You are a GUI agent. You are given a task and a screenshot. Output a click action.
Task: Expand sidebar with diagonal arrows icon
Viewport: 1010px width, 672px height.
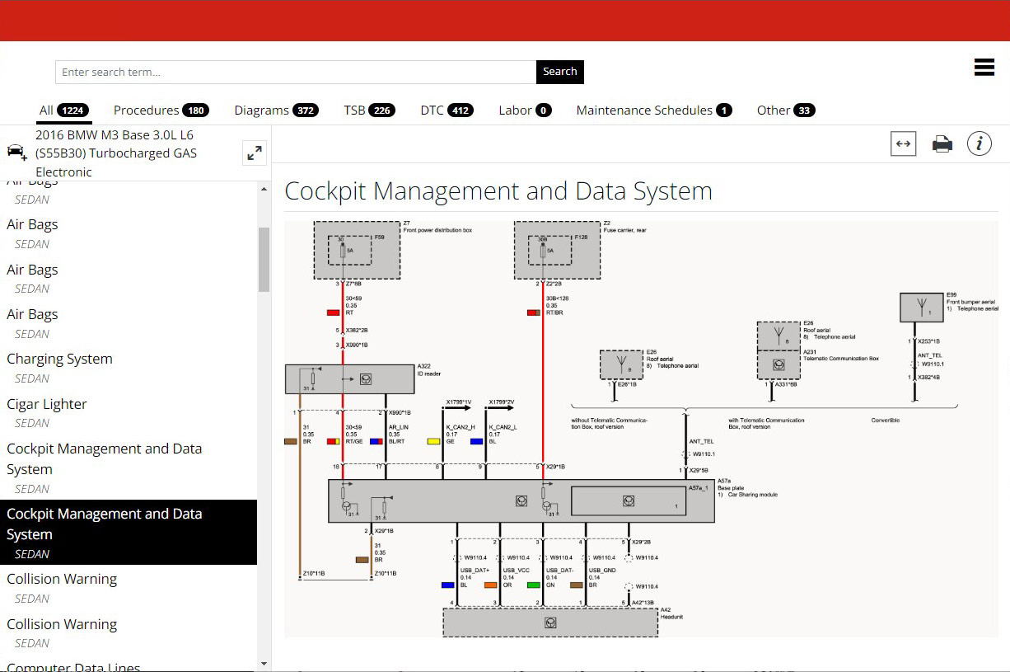click(255, 153)
